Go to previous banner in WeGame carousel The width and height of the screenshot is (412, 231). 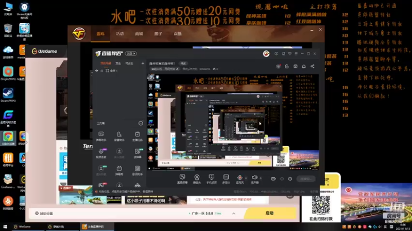point(65,110)
